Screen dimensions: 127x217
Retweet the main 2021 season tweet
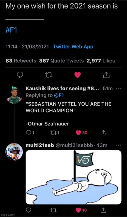[49, 75]
